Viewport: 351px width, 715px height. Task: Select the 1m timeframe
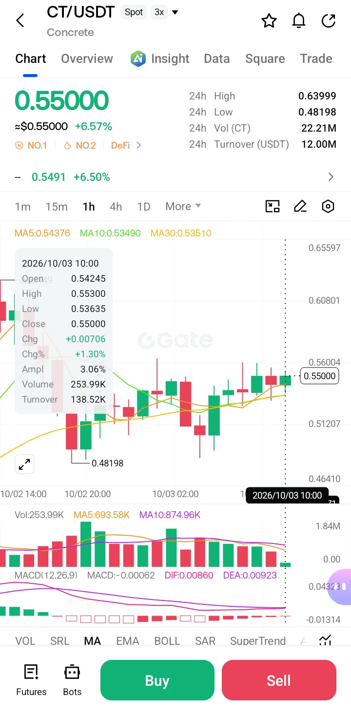tap(22, 207)
